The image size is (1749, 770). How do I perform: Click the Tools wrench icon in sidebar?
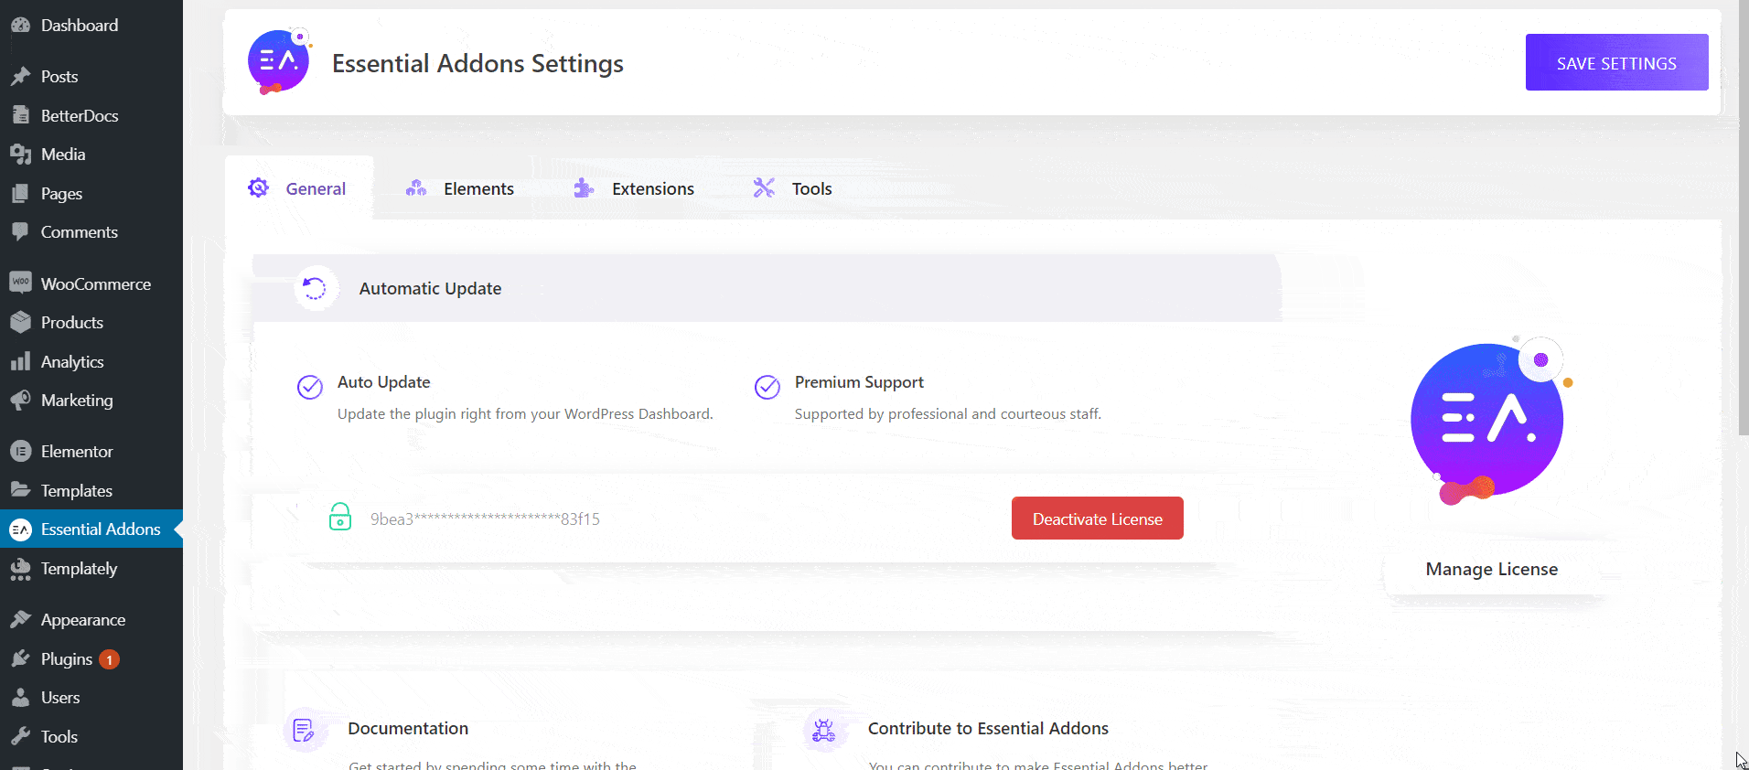pyautogui.click(x=20, y=737)
